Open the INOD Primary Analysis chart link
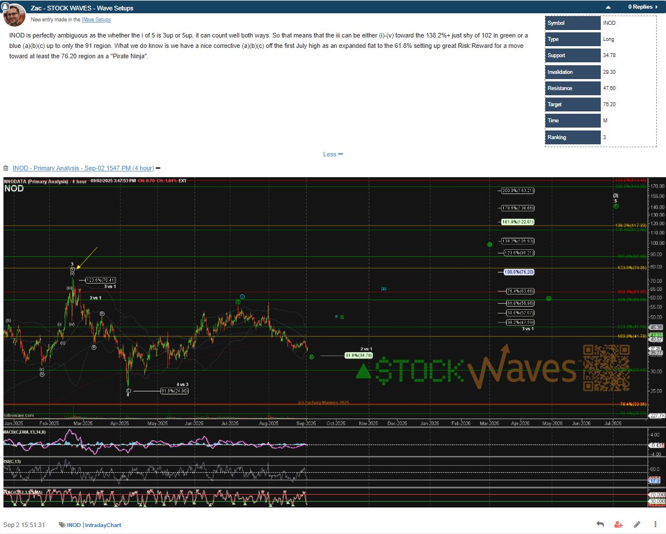 [83, 168]
